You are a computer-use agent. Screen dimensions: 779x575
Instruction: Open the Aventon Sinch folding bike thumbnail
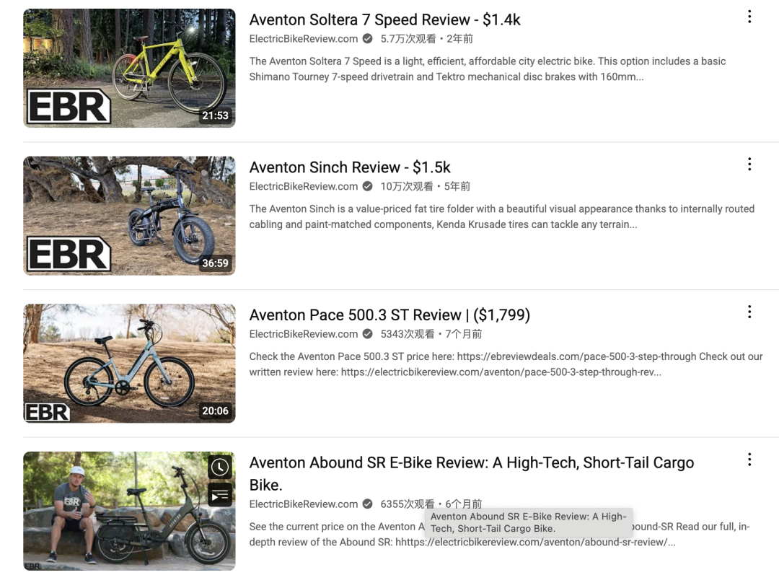[x=129, y=216]
